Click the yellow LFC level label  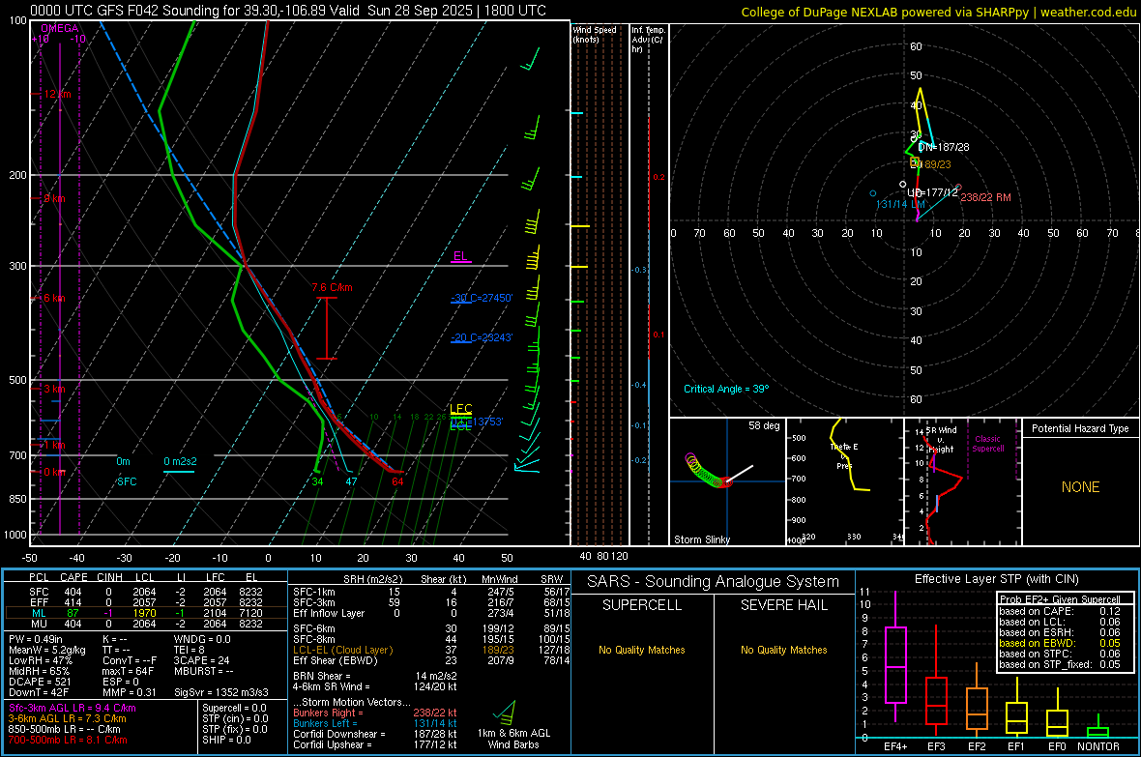click(x=460, y=408)
